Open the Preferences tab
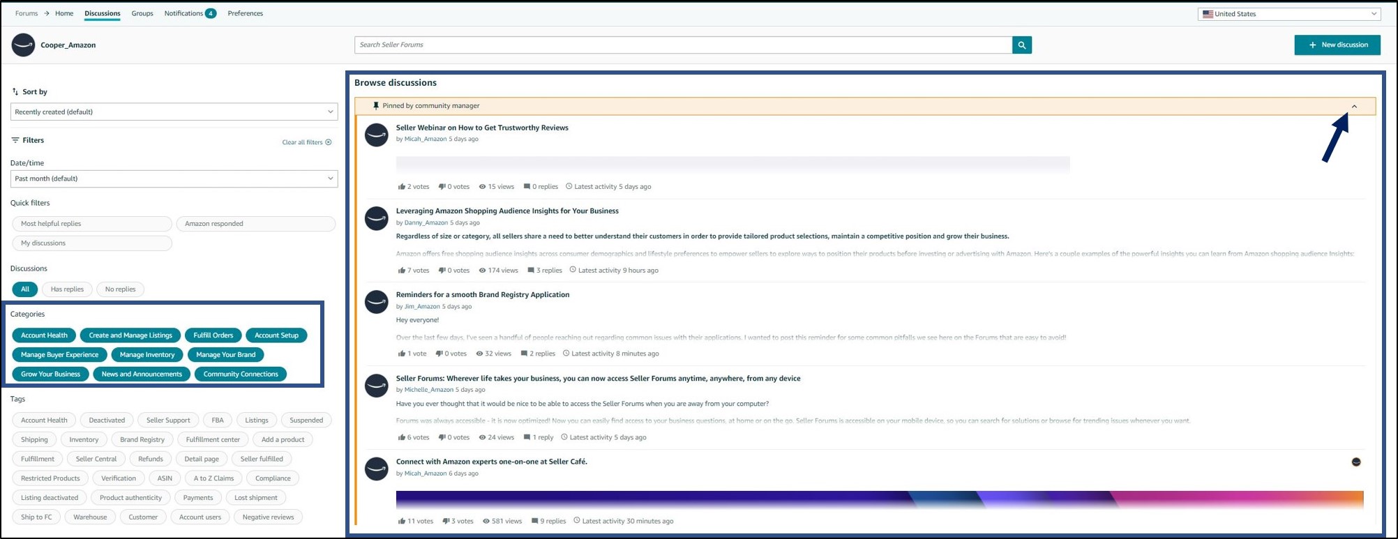 pyautogui.click(x=246, y=13)
